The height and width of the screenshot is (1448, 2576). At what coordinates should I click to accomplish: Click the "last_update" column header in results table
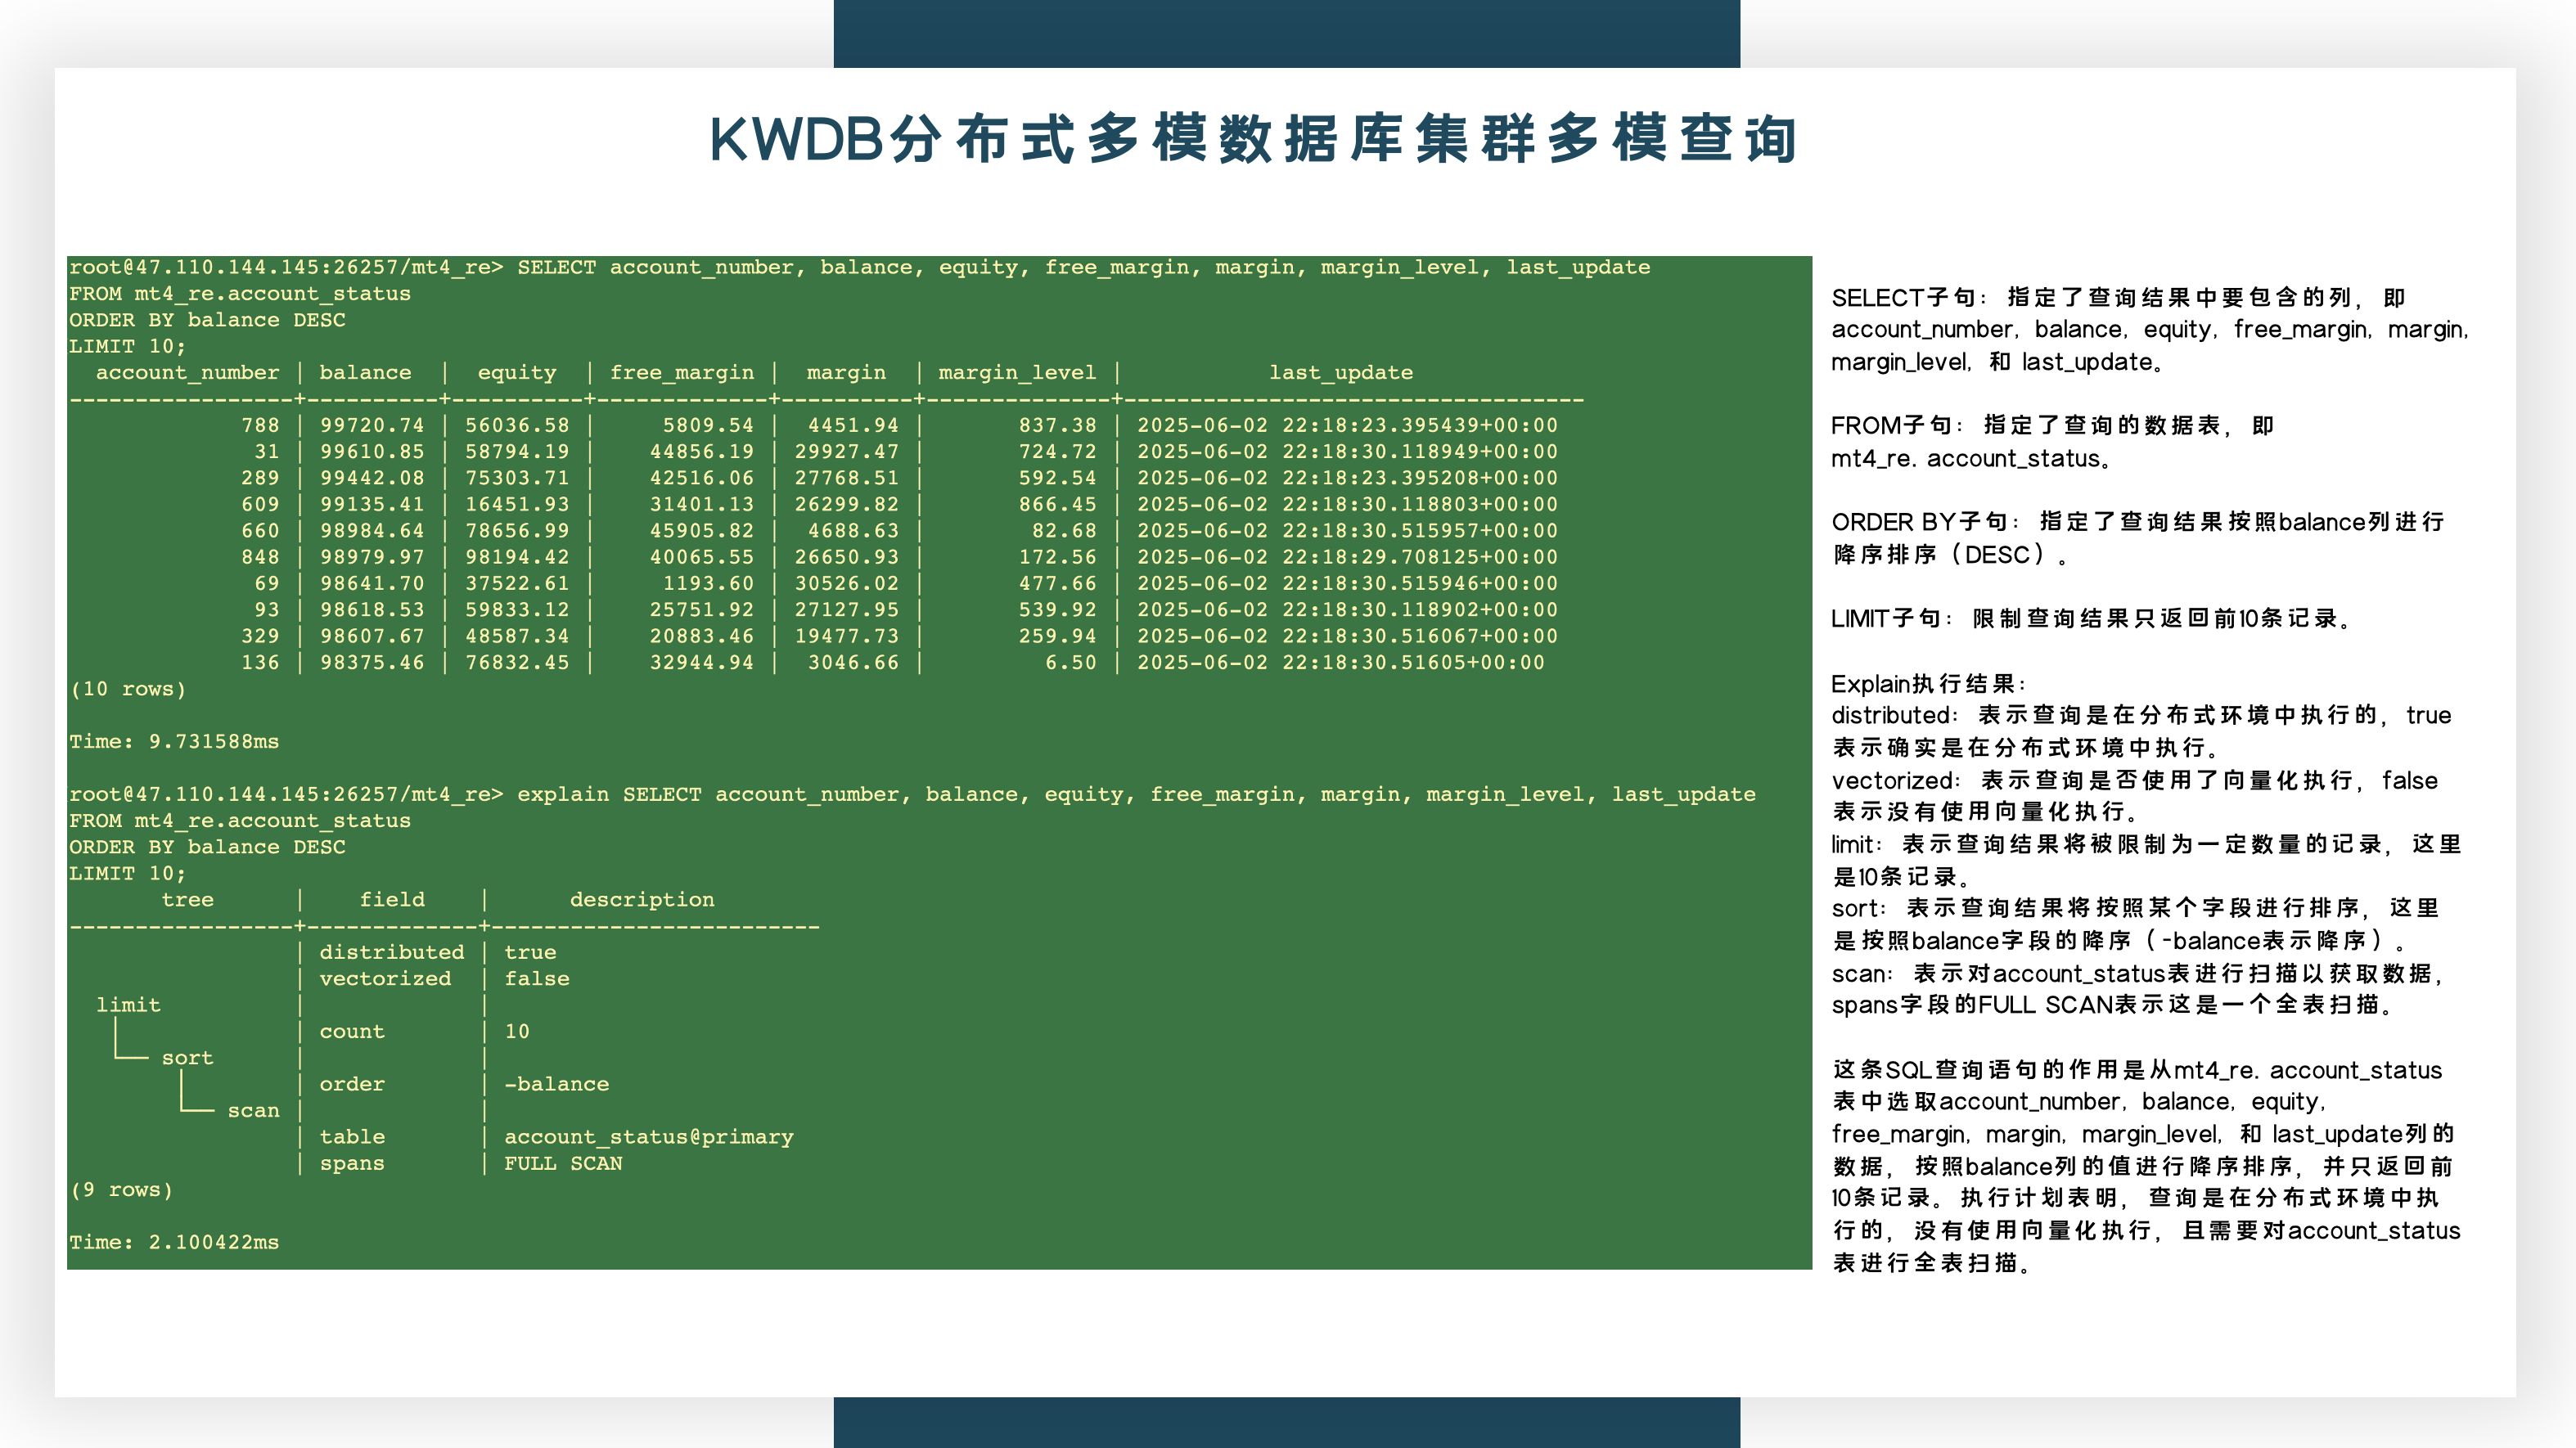[x=1341, y=373]
